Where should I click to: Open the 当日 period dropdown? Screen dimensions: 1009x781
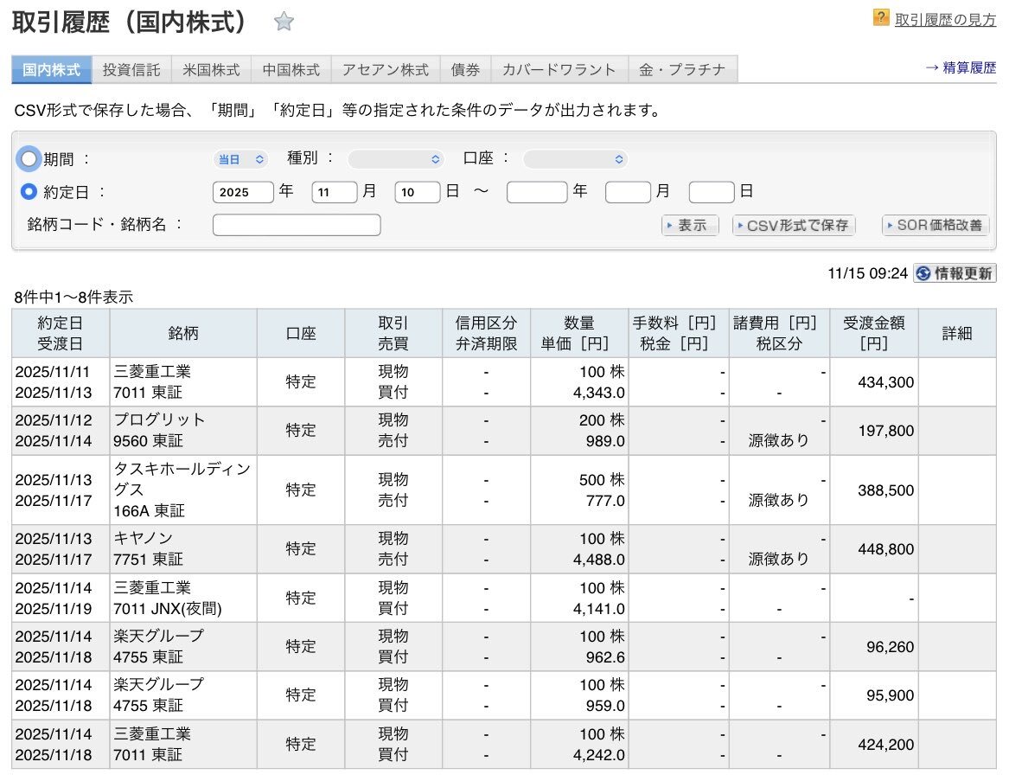coord(240,159)
